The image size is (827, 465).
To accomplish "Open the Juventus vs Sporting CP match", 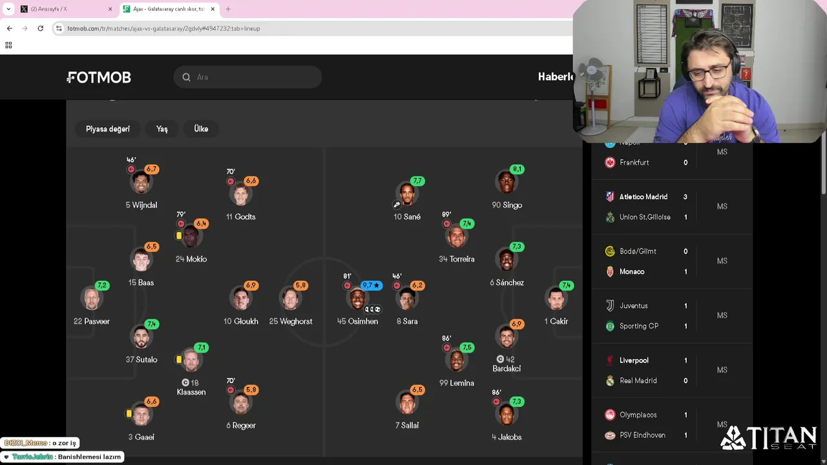I will [672, 316].
